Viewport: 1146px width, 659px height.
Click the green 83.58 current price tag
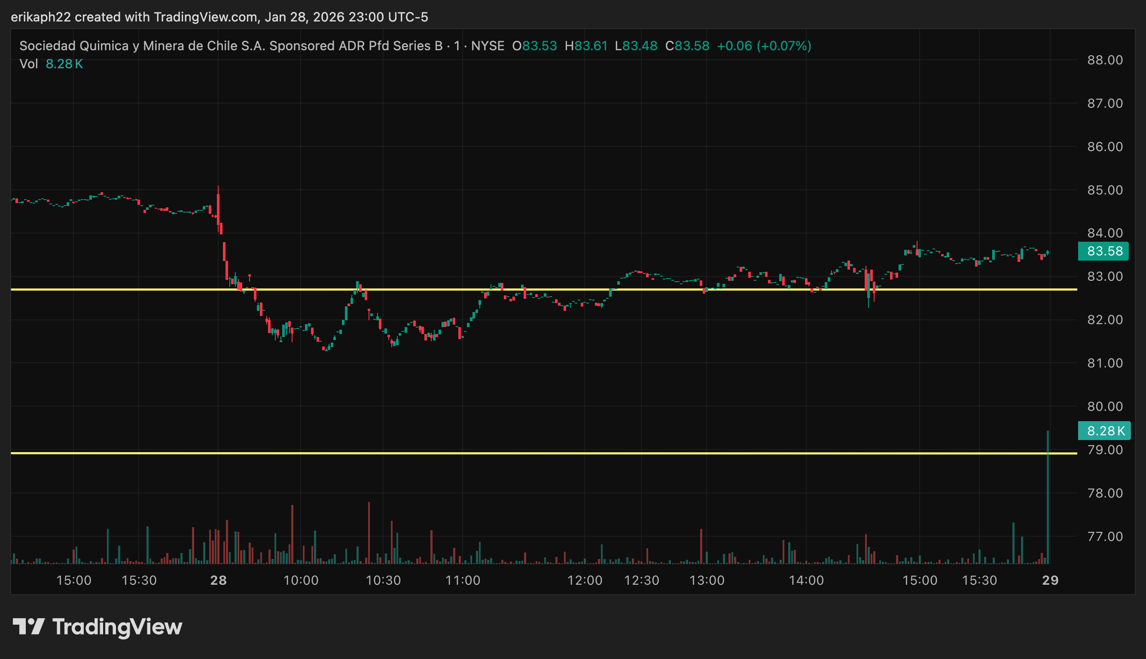click(x=1104, y=251)
